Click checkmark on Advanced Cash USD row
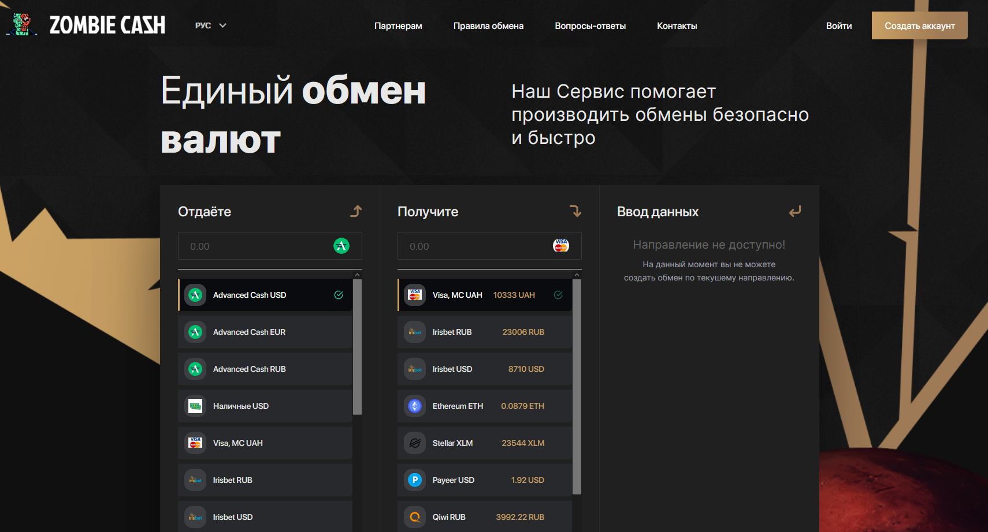Screen dimensions: 988x532 click(339, 295)
